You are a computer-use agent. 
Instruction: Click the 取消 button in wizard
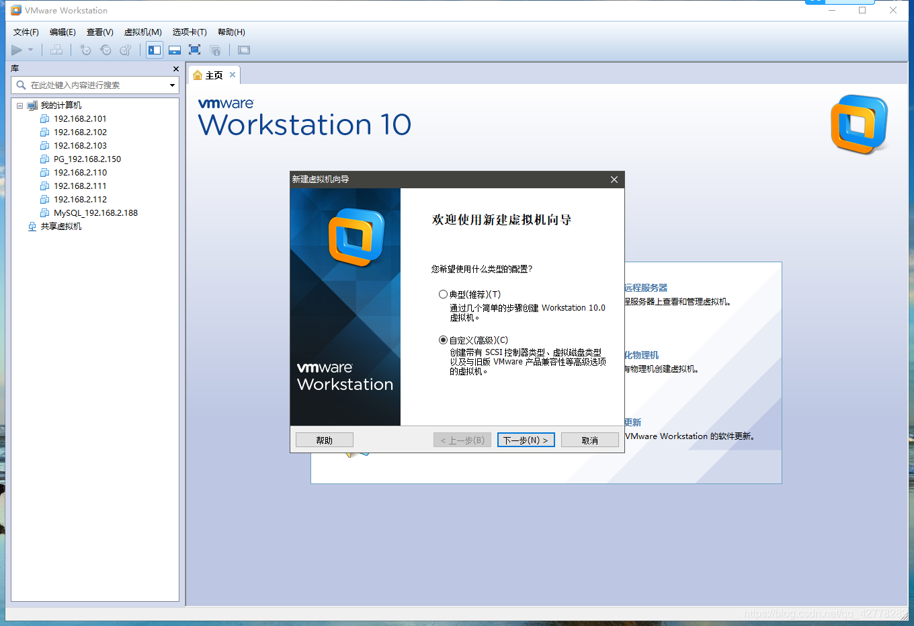pyautogui.click(x=590, y=440)
